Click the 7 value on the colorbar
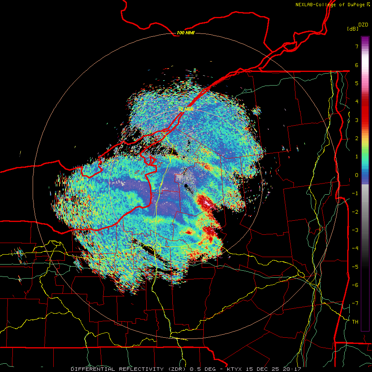Viewport: 372px width, 372px height. tap(357, 46)
